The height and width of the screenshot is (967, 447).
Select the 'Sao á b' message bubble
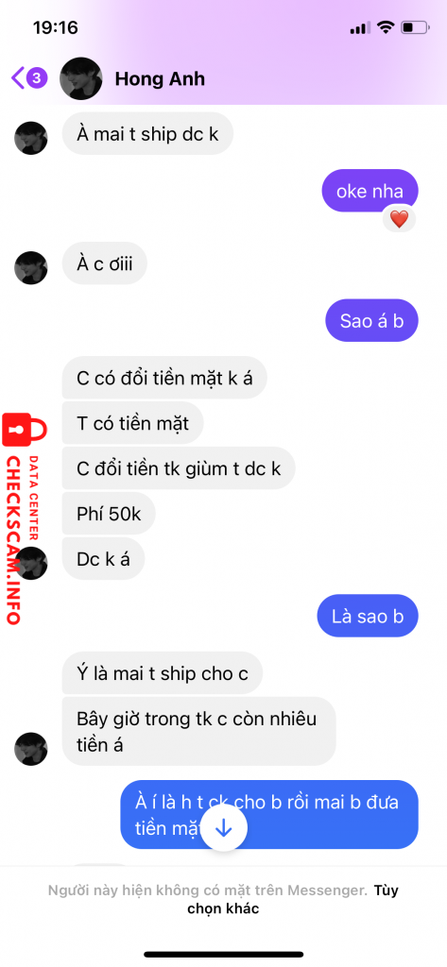point(371,321)
